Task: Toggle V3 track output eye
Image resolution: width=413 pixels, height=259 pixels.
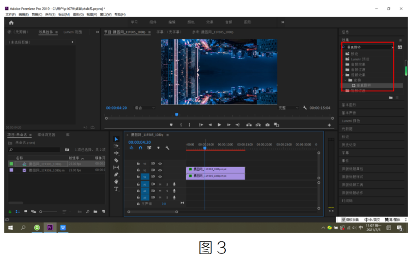Action: point(160,164)
